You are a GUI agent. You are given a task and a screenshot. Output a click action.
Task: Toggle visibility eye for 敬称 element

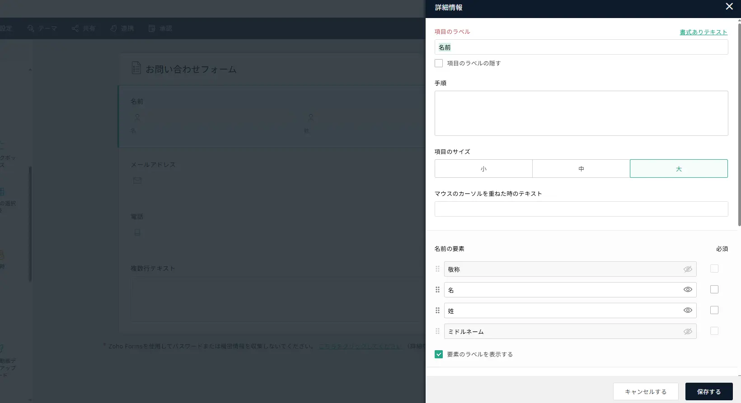688,269
